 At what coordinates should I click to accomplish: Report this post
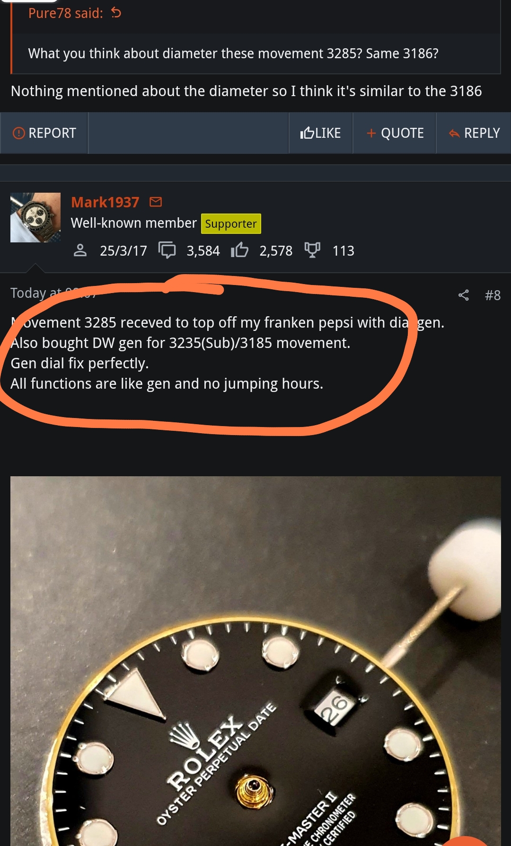(x=44, y=133)
